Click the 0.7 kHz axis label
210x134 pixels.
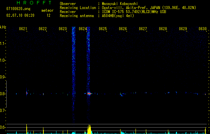[x=3, y=111]
